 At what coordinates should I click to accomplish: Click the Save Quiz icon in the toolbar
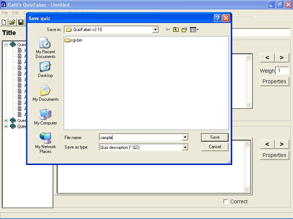coord(21,22)
